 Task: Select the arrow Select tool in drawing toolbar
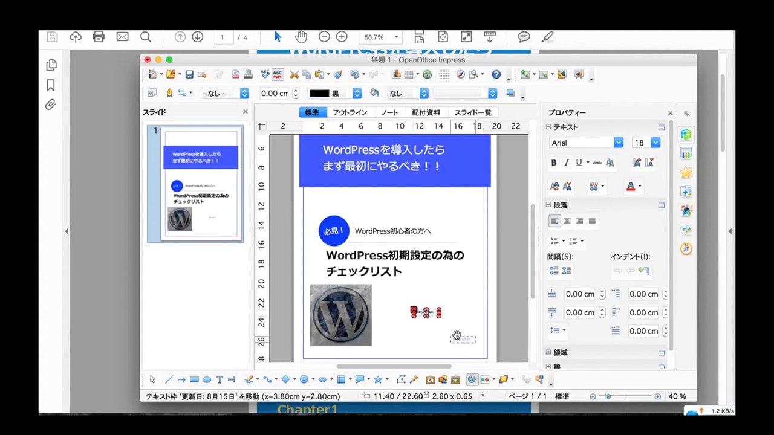coord(152,379)
